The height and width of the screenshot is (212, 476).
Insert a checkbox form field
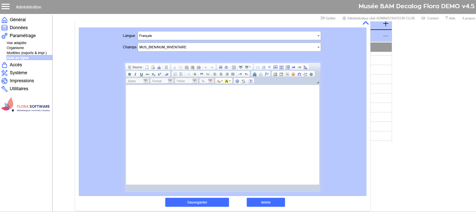coord(263,67)
